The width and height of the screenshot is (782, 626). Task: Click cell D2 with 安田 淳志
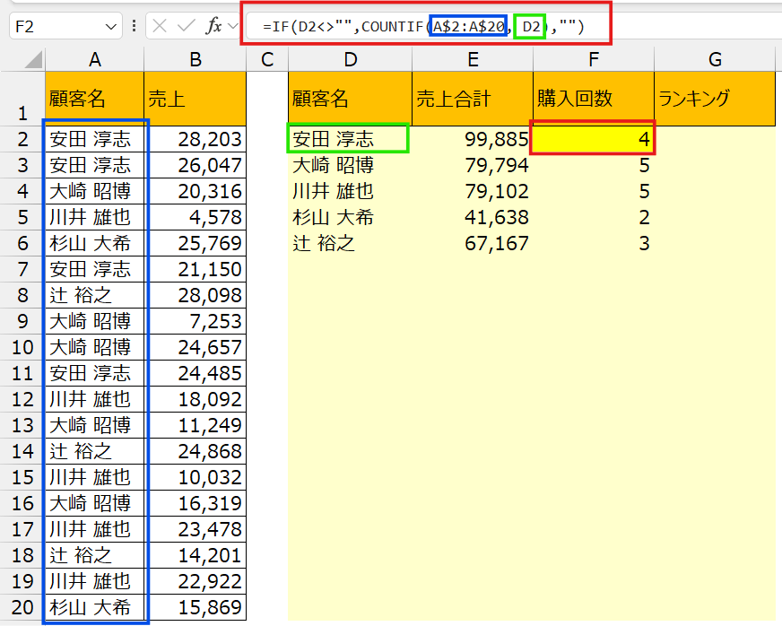click(348, 139)
